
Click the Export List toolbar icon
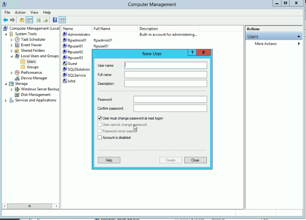point(45,20)
